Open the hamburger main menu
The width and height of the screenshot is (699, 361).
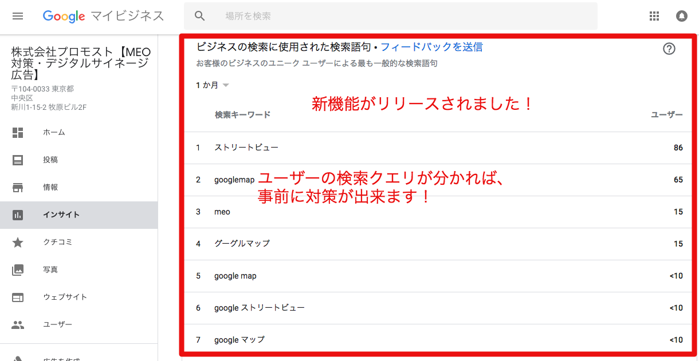(x=18, y=16)
